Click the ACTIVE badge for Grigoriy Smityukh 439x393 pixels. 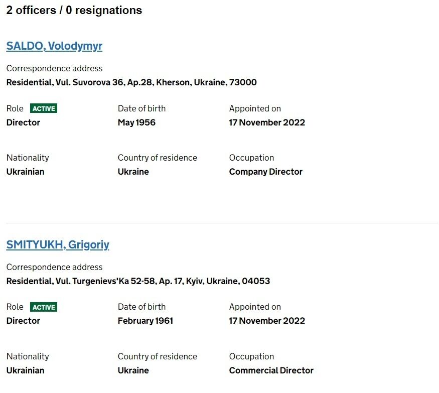pyautogui.click(x=44, y=307)
